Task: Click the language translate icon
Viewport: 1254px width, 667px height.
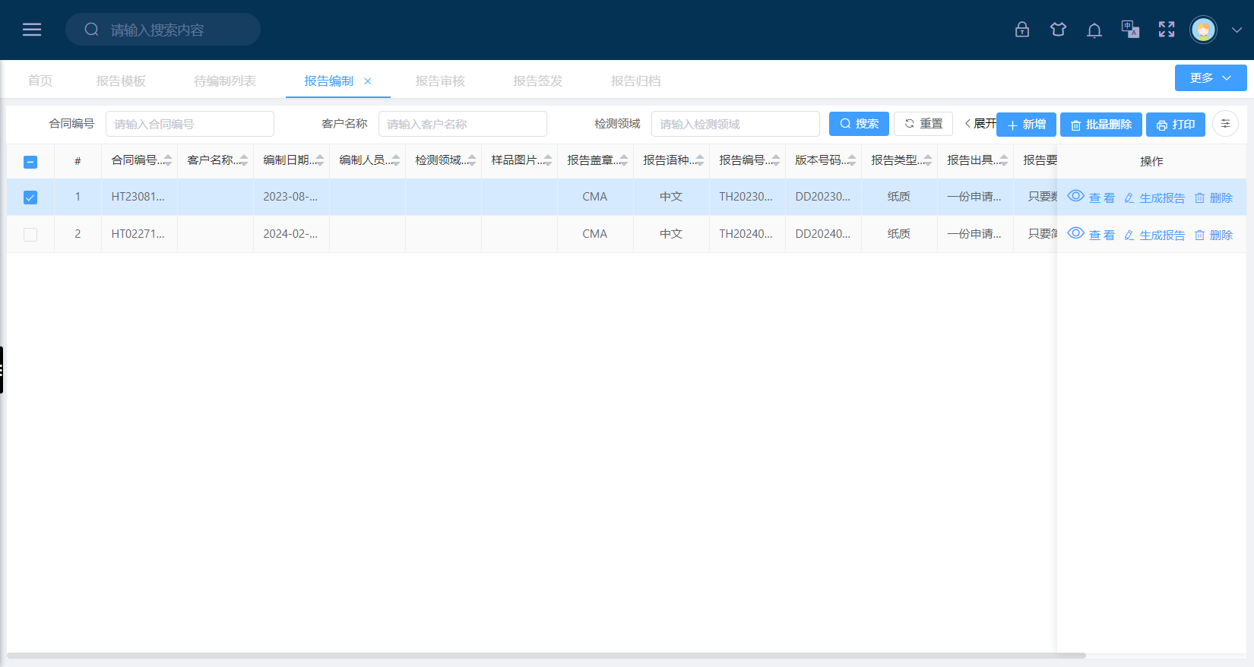Action: pyautogui.click(x=1130, y=30)
